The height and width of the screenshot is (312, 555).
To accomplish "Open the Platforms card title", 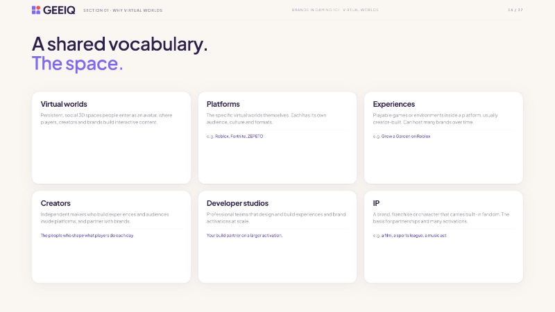I will coord(223,104).
